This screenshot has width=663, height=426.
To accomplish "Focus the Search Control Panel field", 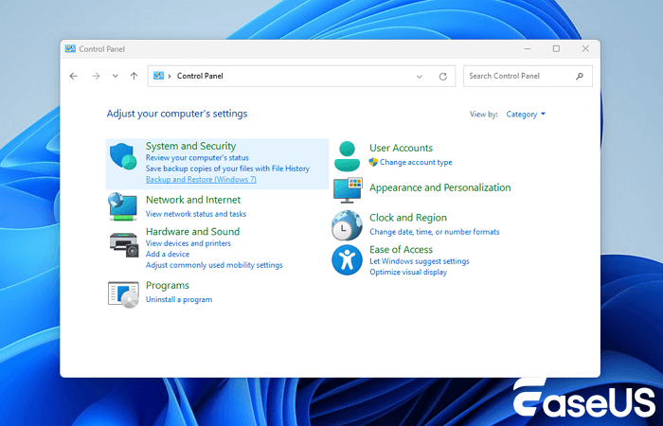I will (x=528, y=76).
